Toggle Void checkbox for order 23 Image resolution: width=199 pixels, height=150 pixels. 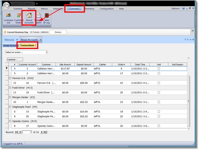tap(159, 102)
